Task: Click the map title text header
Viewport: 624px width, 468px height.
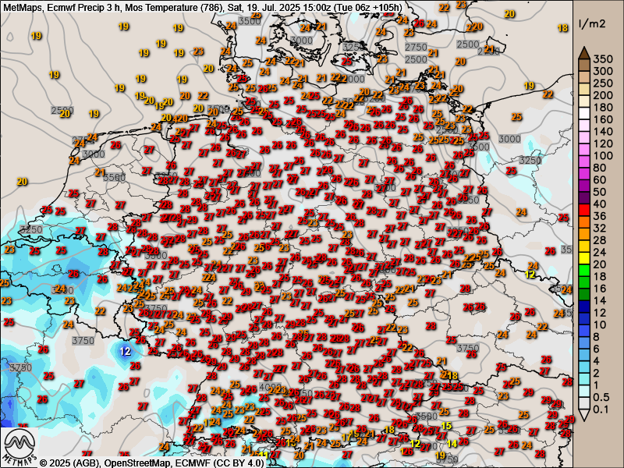Action: pyautogui.click(x=203, y=7)
